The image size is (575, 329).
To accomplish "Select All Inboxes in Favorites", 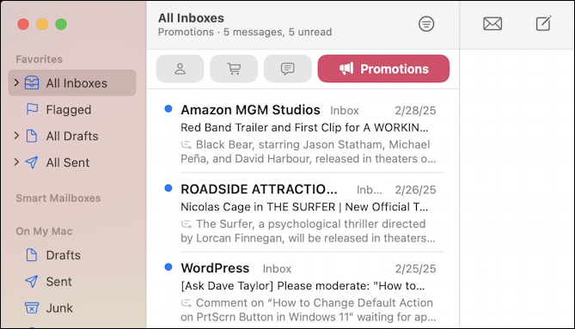I will coord(72,83).
